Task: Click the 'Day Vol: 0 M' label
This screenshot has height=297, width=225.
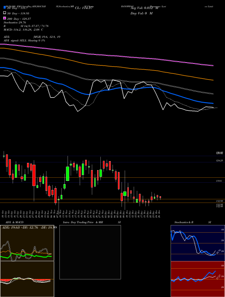Action: (x=141, y=13)
